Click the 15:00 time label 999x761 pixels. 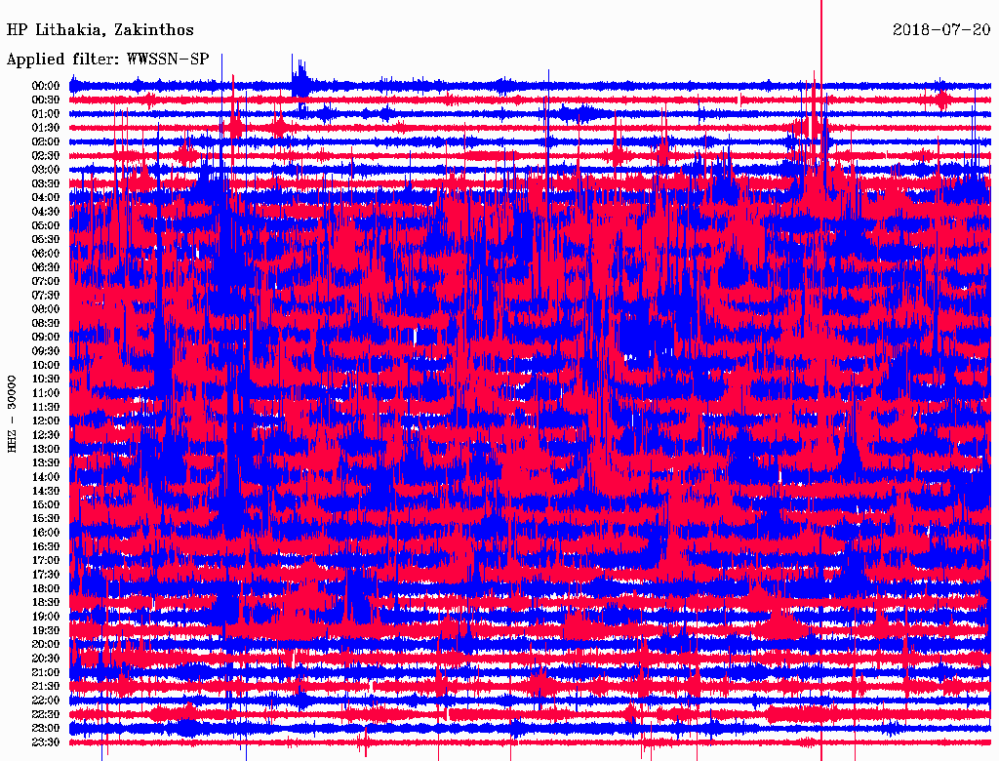(46, 504)
